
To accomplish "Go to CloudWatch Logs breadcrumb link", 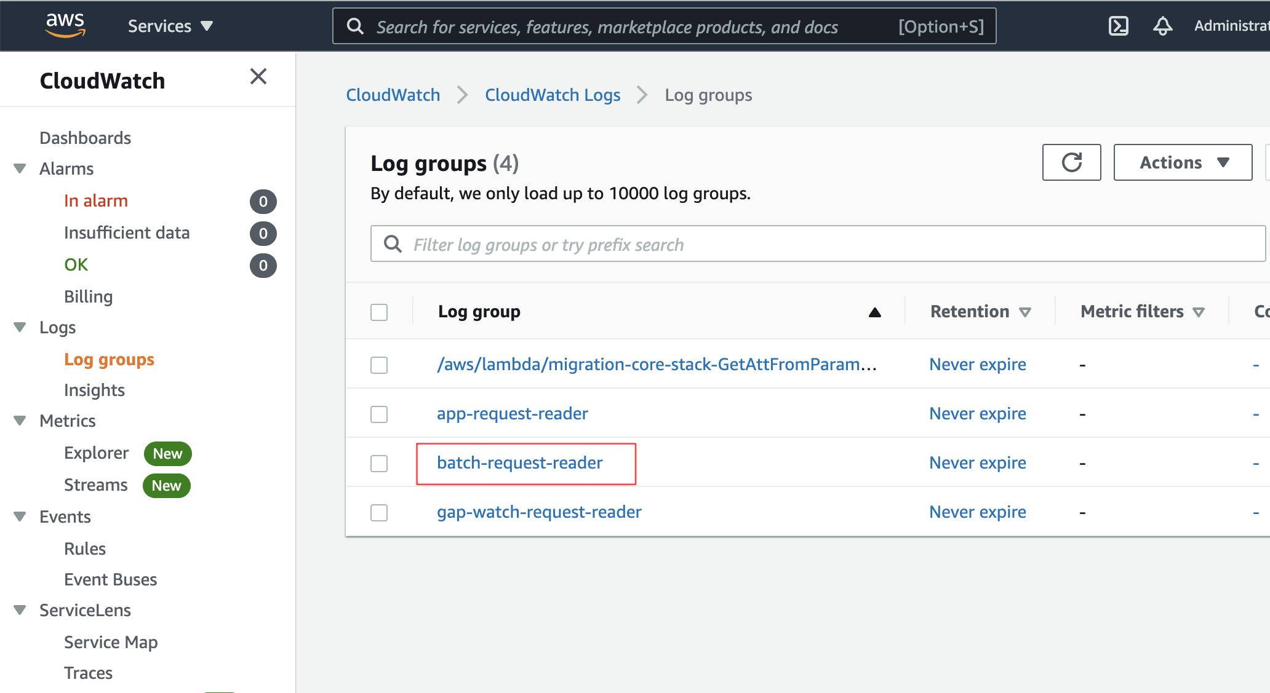I will pyautogui.click(x=553, y=95).
